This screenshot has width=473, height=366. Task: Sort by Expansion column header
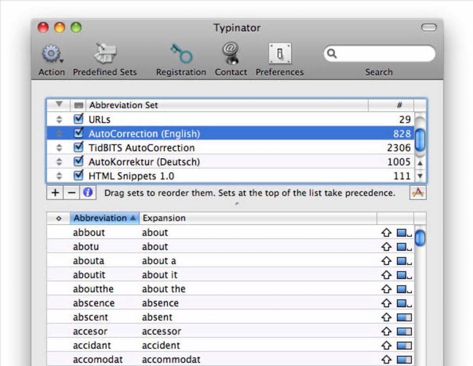point(258,218)
